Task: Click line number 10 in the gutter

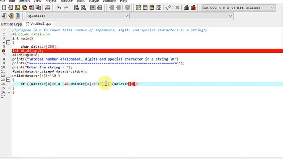Action: (3, 68)
